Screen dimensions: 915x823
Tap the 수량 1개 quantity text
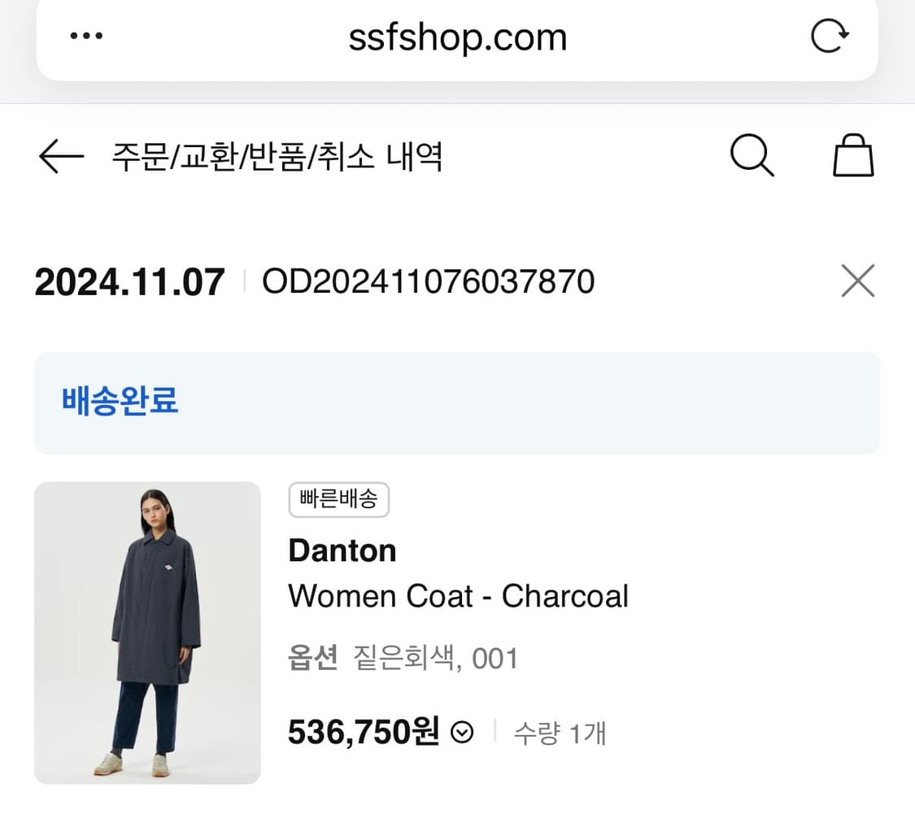tap(560, 734)
